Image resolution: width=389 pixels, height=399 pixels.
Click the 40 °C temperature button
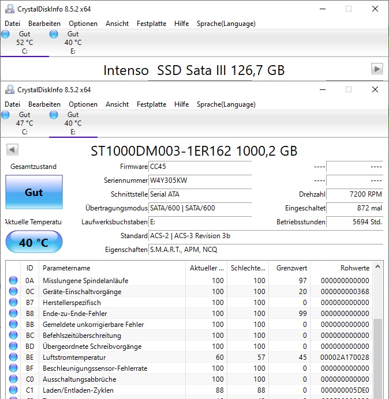pyautogui.click(x=34, y=242)
